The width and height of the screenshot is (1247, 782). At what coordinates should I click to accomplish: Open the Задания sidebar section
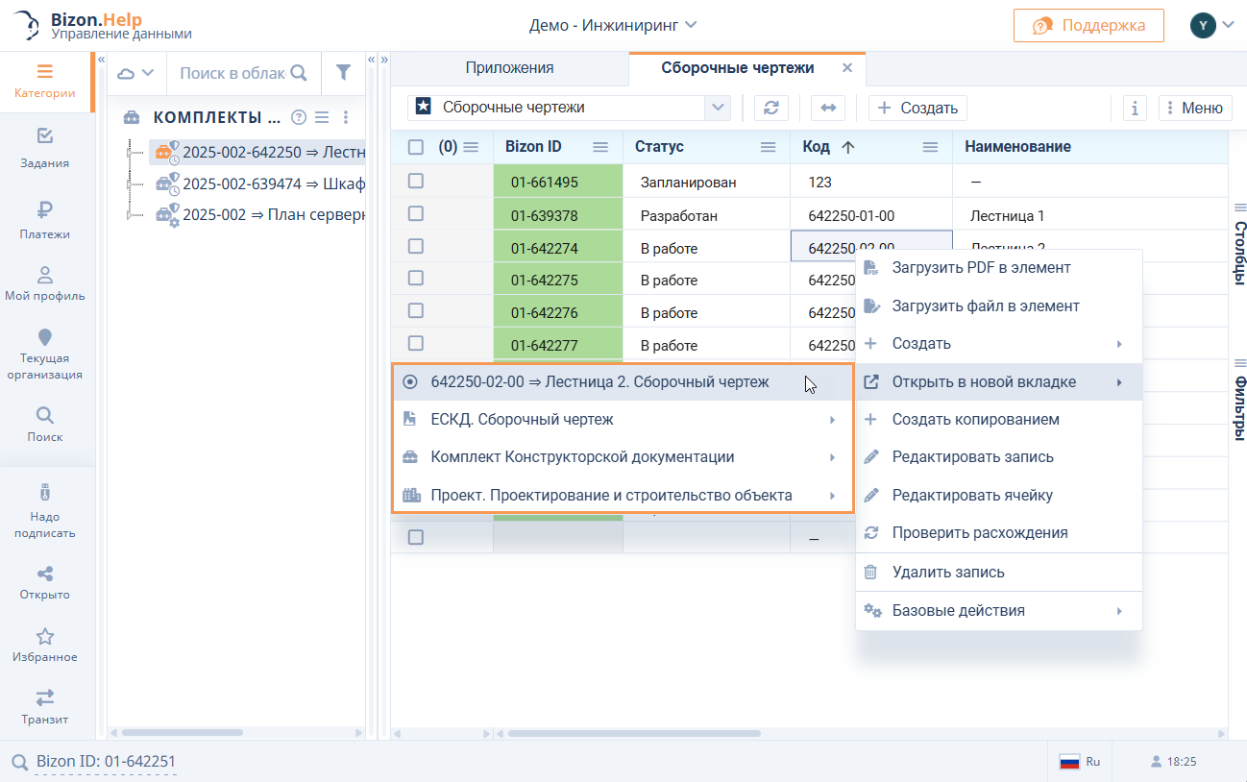[45, 148]
